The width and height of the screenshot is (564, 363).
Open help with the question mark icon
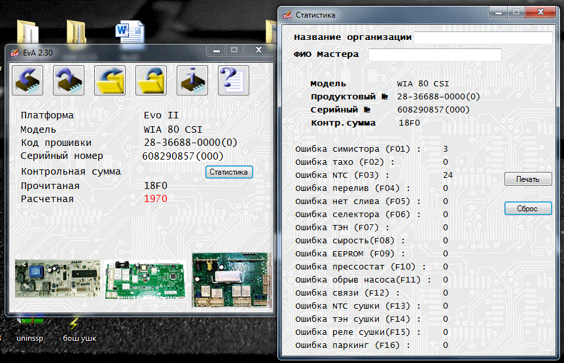click(234, 80)
